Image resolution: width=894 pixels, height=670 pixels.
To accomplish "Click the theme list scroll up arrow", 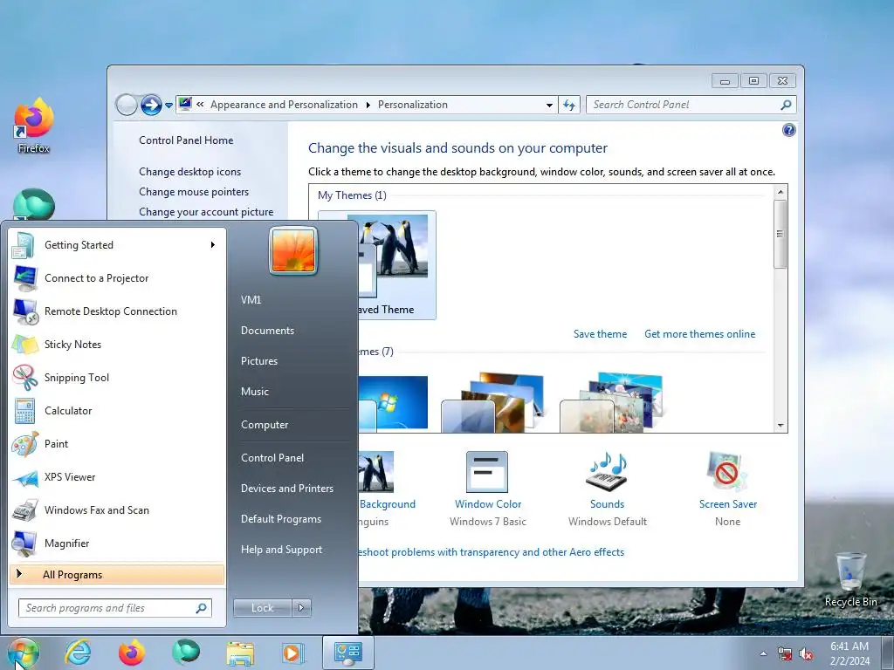I will coord(781,192).
